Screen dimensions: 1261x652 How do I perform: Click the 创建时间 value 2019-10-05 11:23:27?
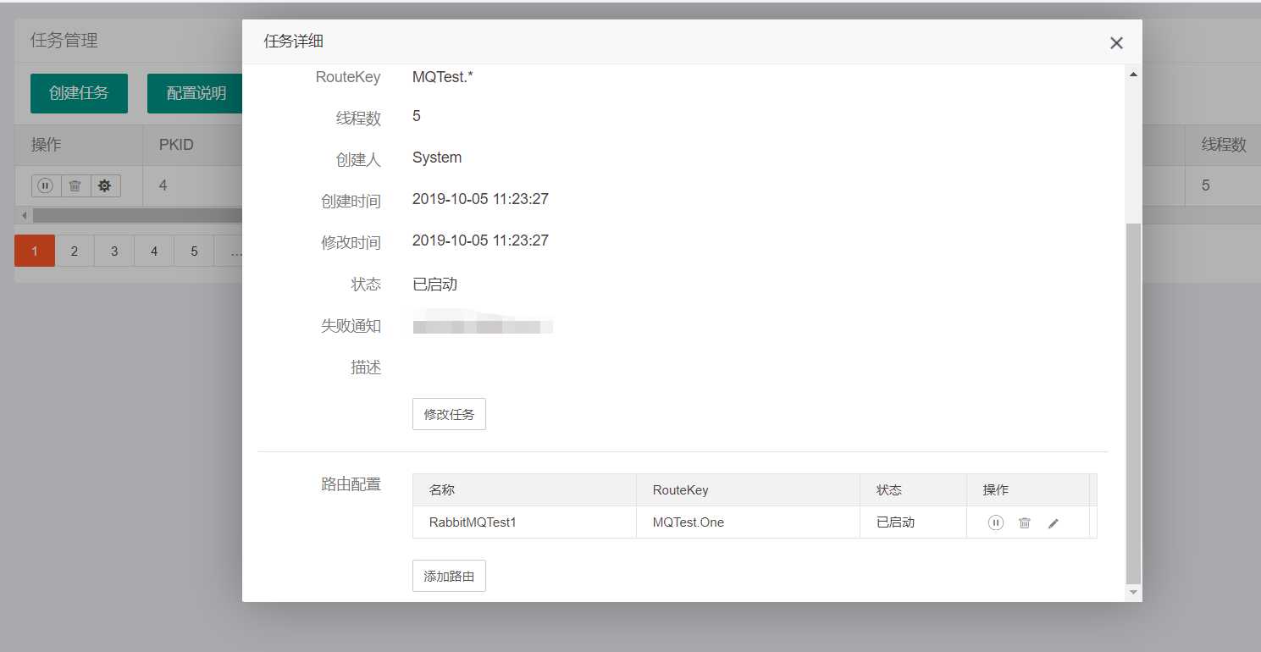[x=480, y=199]
